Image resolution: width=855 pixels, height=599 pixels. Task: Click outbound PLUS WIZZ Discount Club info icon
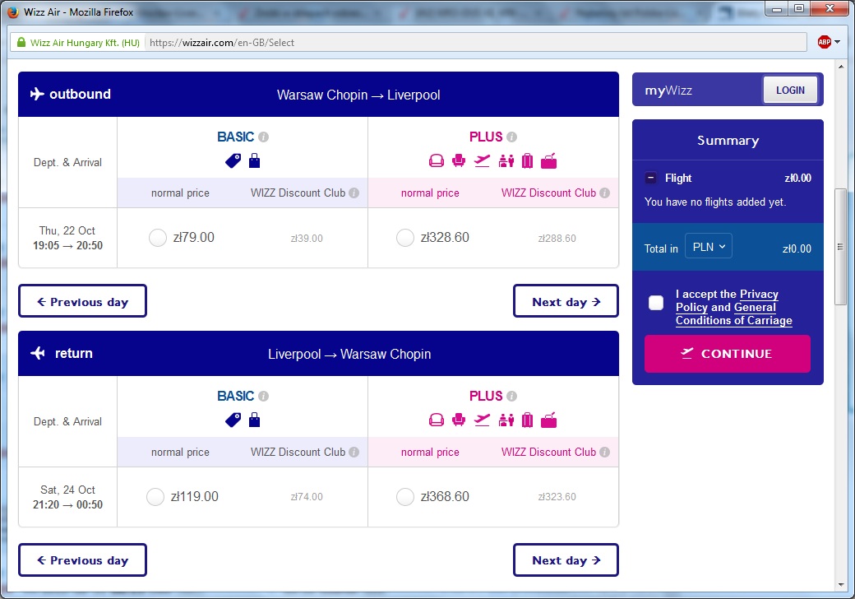[604, 193]
